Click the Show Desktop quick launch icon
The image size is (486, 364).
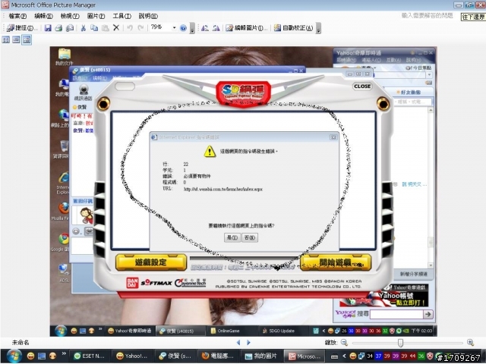(42, 356)
